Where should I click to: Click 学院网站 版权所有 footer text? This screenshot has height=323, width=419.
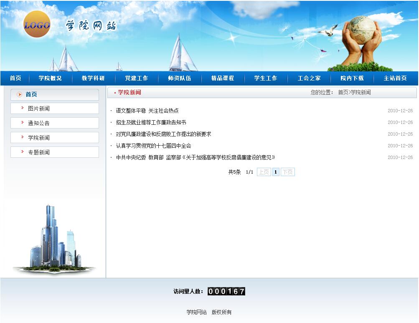[x=209, y=312]
